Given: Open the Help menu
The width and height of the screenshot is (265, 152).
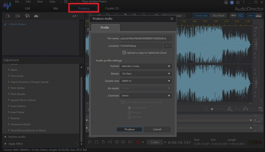Looking at the screenshot, I should point(52,2).
